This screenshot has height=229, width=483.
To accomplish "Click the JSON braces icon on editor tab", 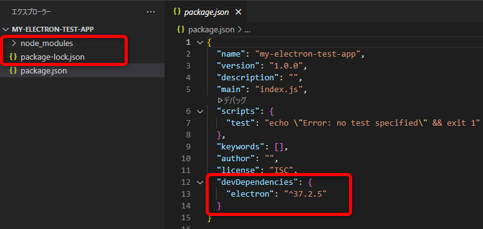I will [177, 12].
